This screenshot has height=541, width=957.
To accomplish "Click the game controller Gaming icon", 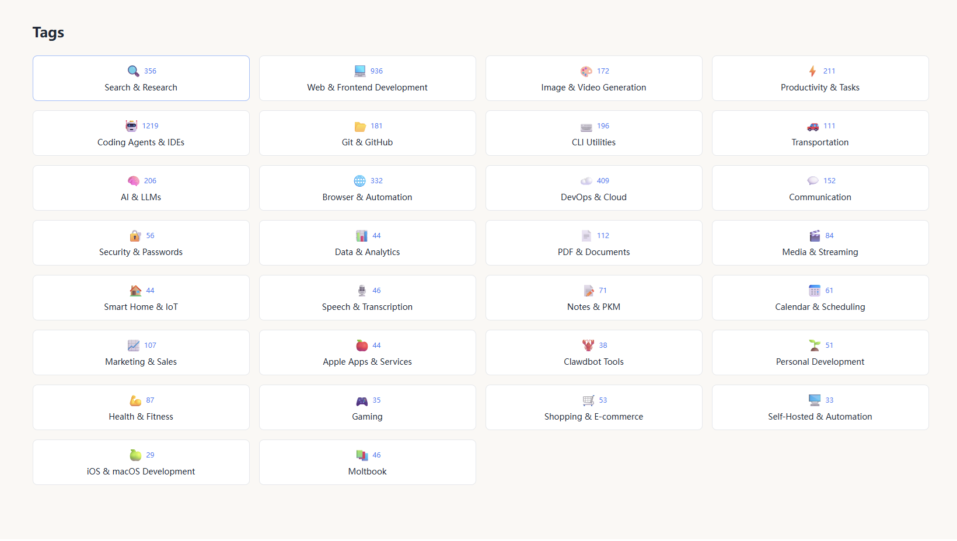I will (x=362, y=400).
